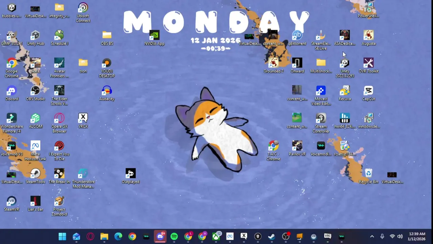Select the Meta Horizon Link desktop icon
433x244 pixels.
pyautogui.click(x=35, y=151)
